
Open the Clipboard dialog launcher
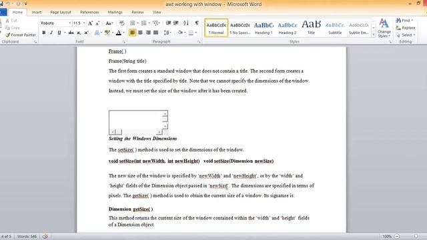[35, 42]
